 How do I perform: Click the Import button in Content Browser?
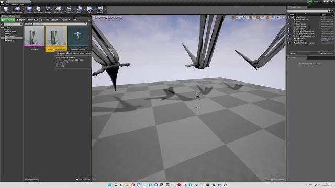[x=21, y=20]
